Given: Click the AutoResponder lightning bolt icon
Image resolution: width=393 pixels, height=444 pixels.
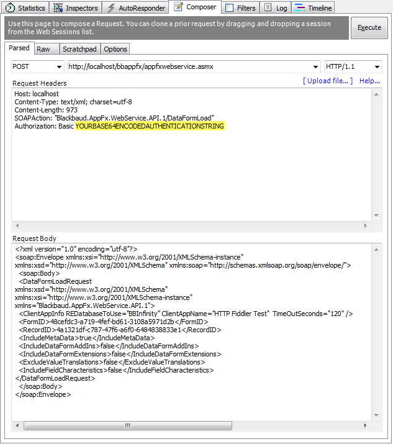Looking at the screenshot, I should pyautogui.click(x=111, y=8).
